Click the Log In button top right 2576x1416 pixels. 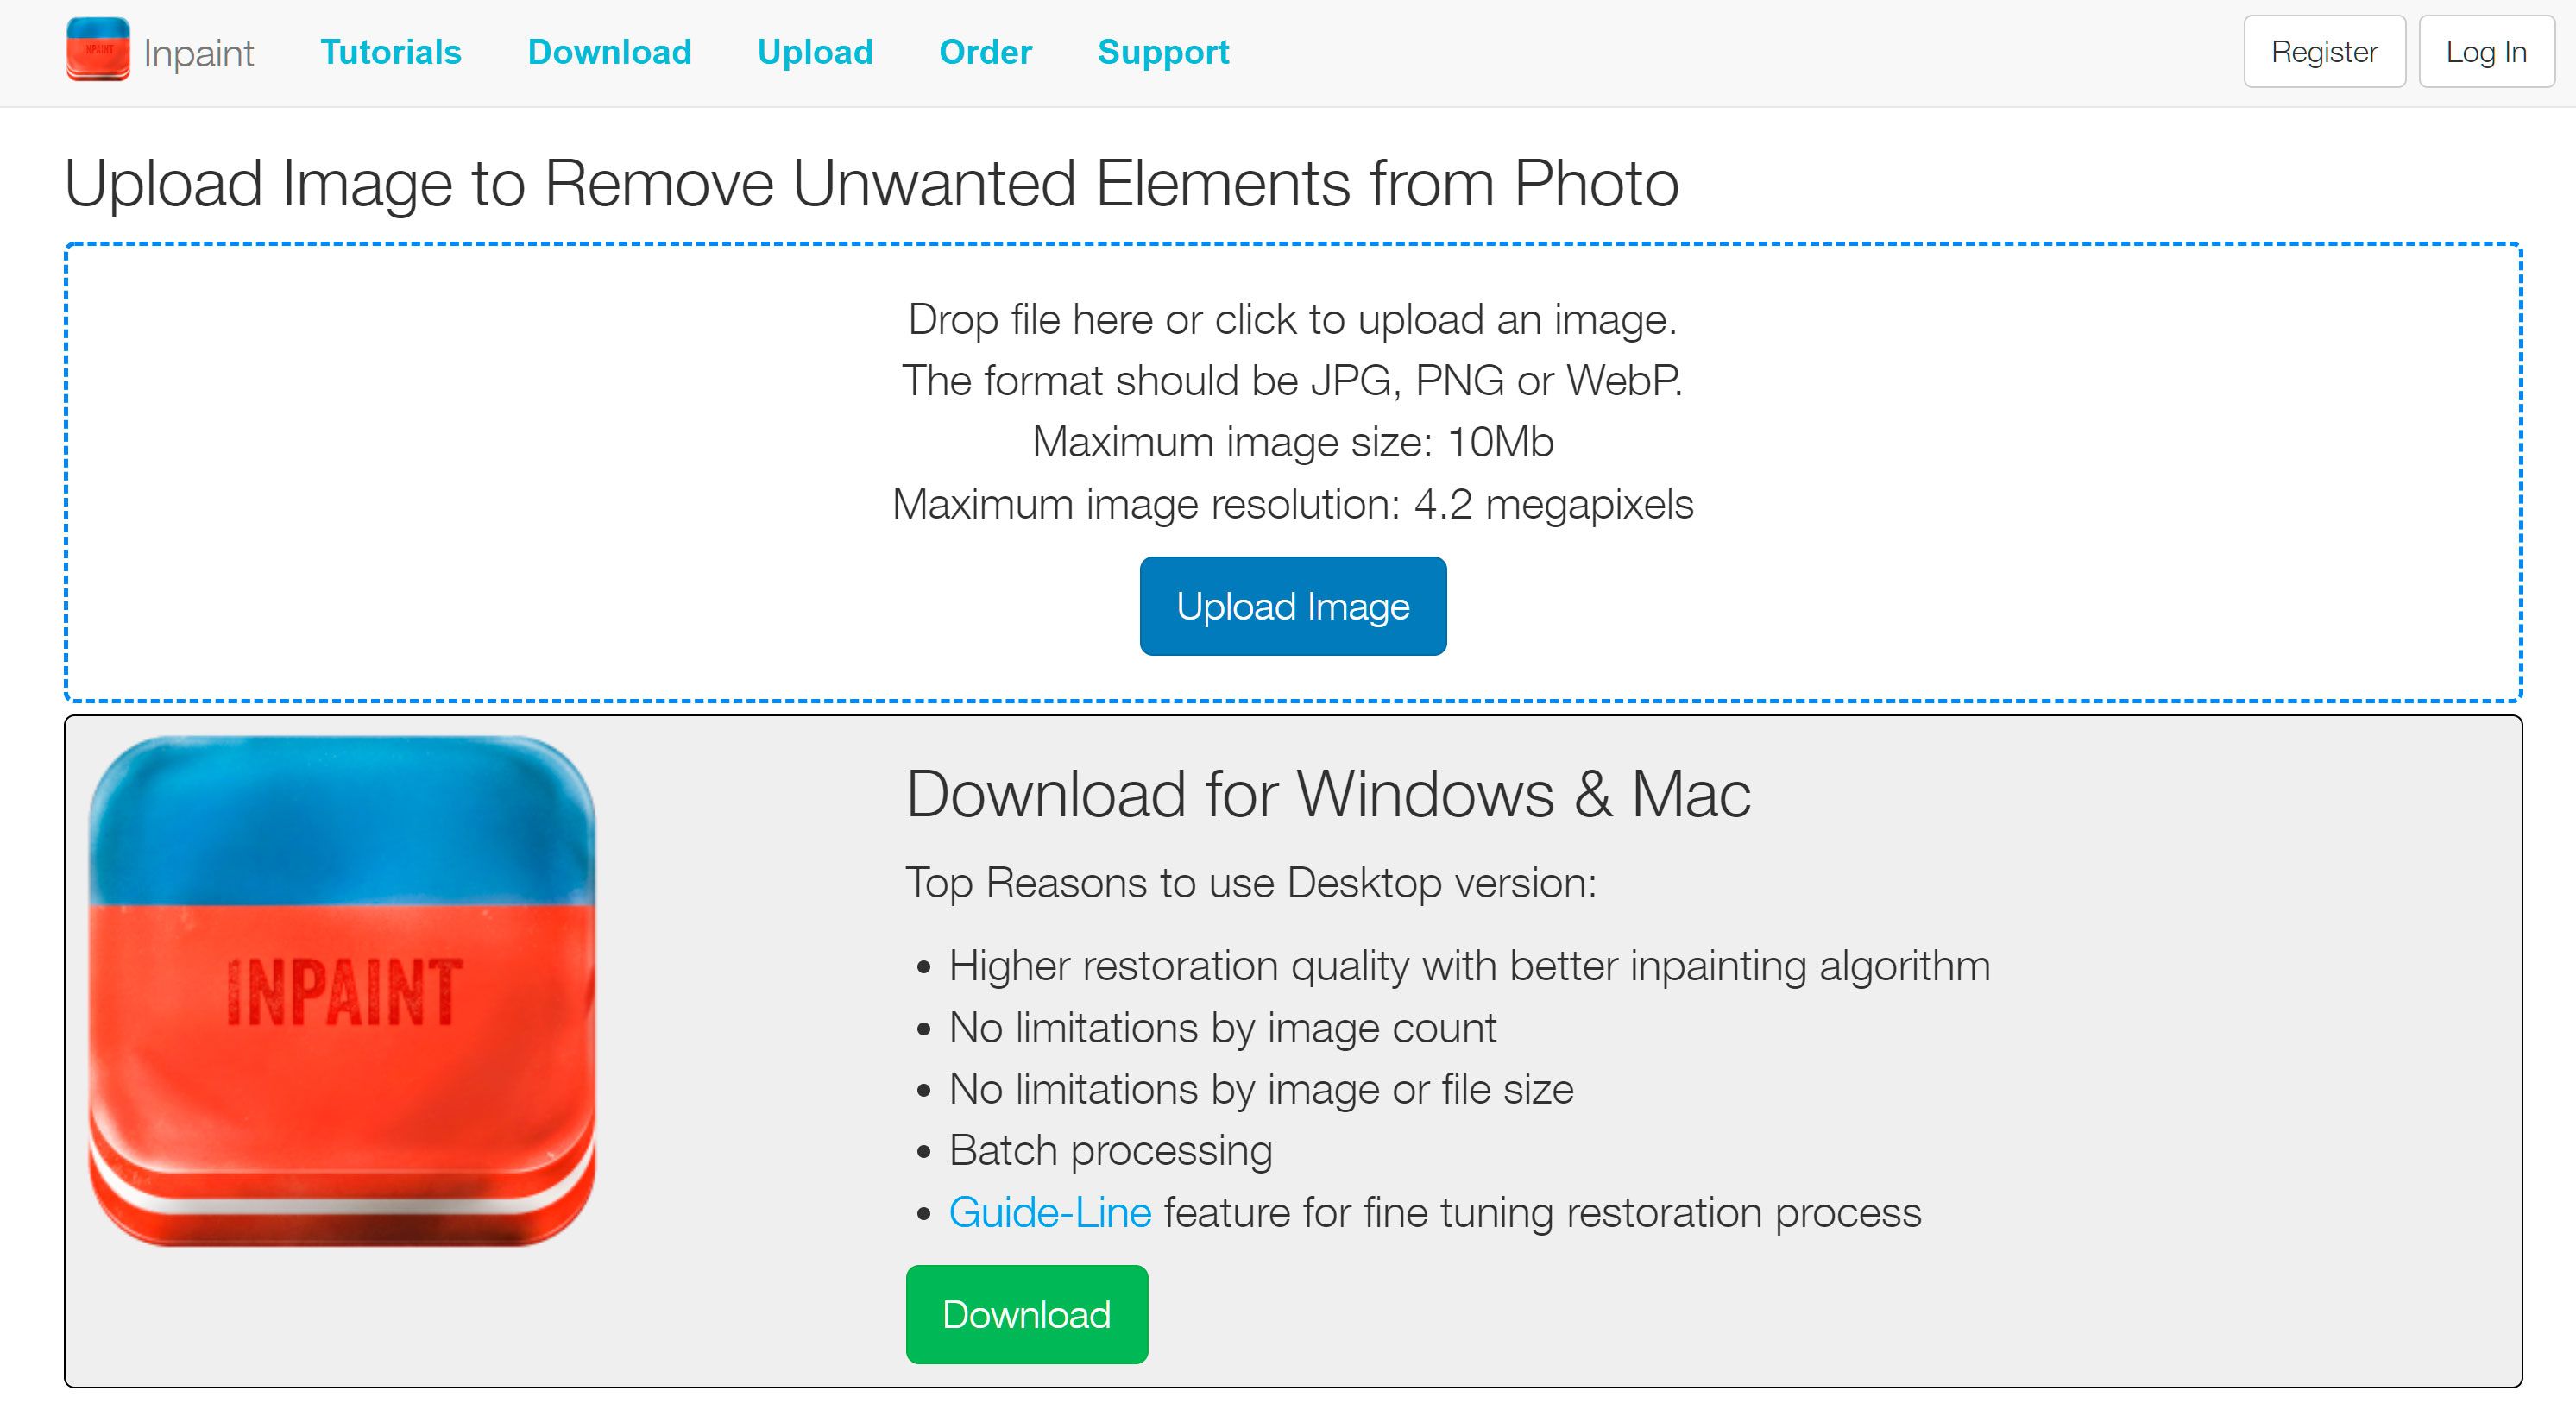pyautogui.click(x=2482, y=53)
